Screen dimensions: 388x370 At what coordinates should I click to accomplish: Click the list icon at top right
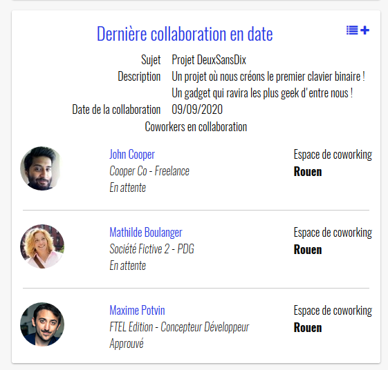pyautogui.click(x=352, y=30)
